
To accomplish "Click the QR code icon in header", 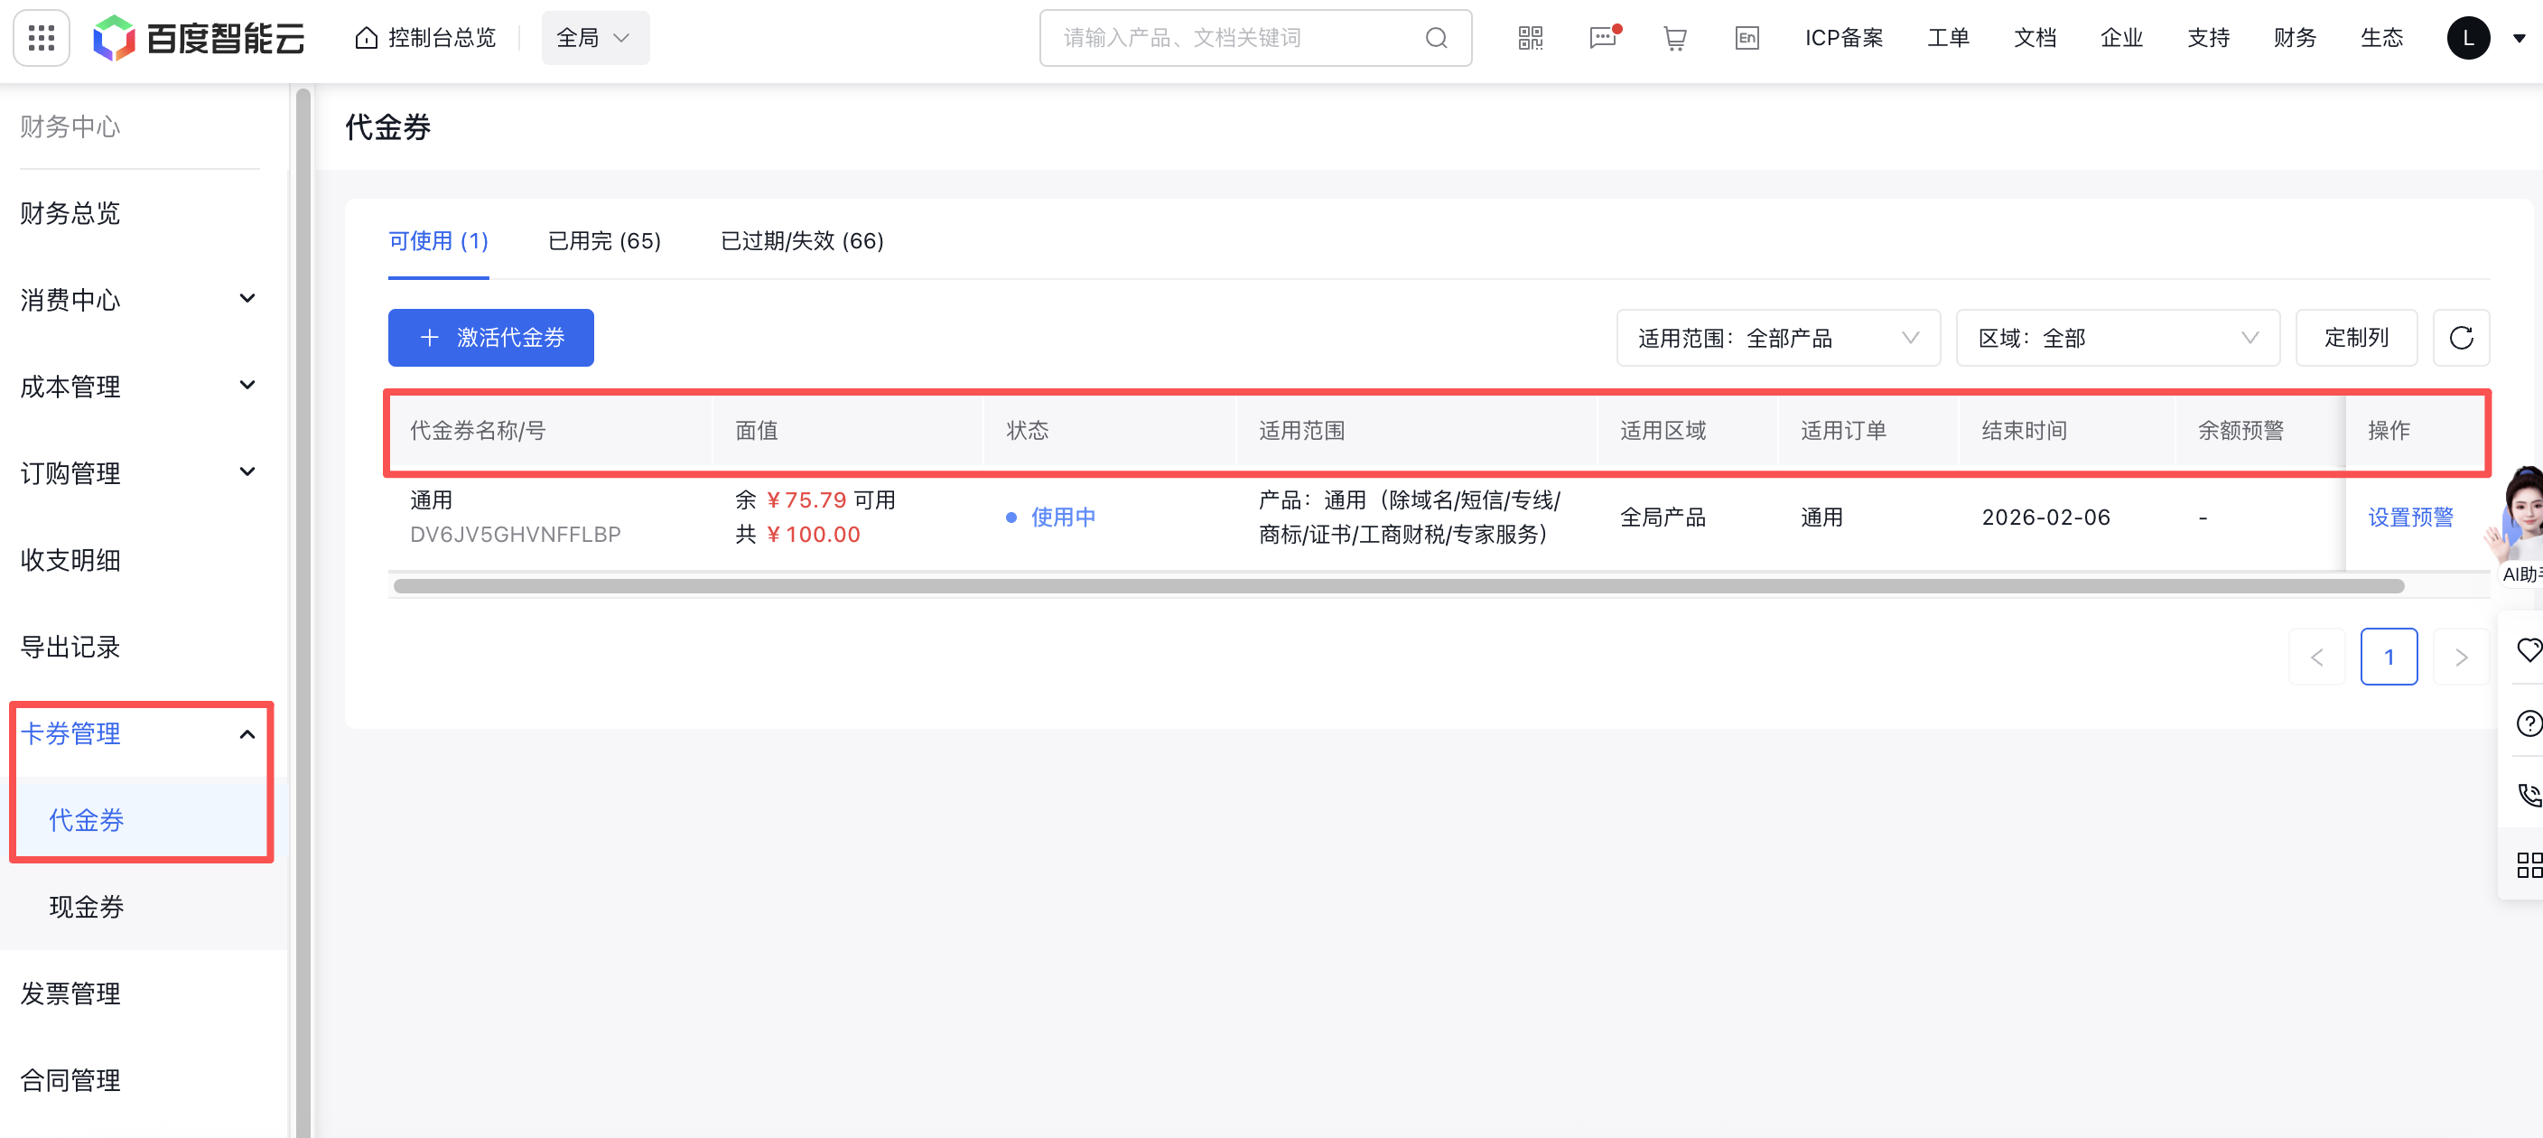I will click(1530, 39).
